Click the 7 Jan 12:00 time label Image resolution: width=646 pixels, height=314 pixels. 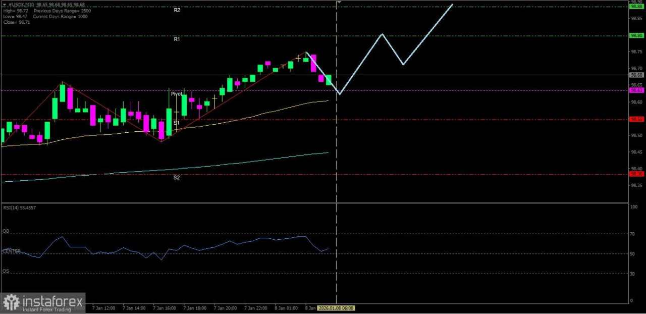103,307
